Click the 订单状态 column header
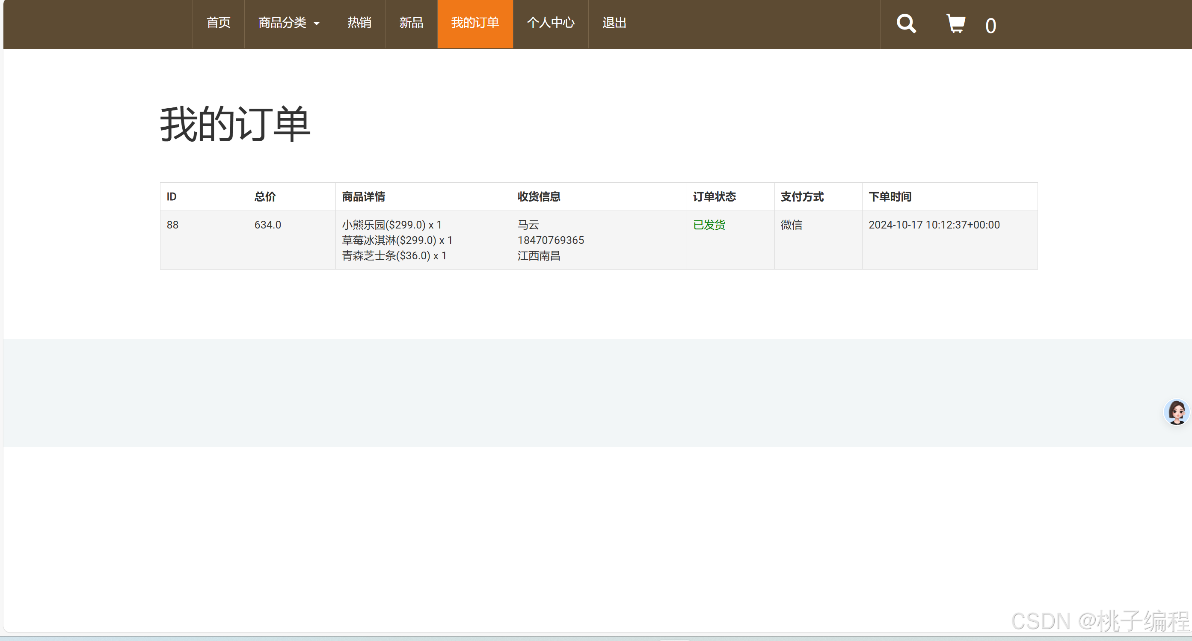 714,197
